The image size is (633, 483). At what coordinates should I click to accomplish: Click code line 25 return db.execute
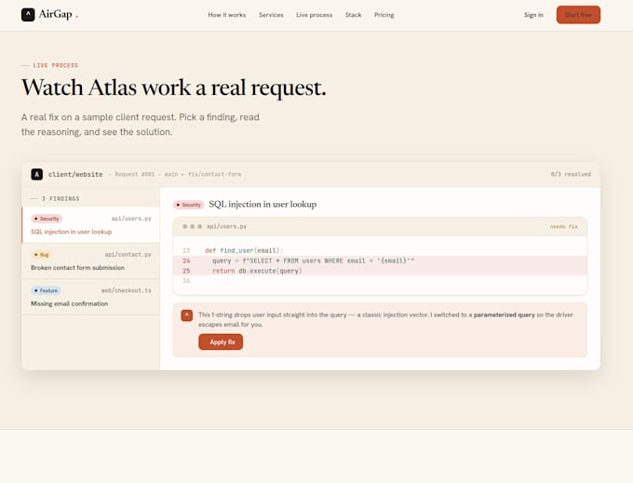[380, 271]
